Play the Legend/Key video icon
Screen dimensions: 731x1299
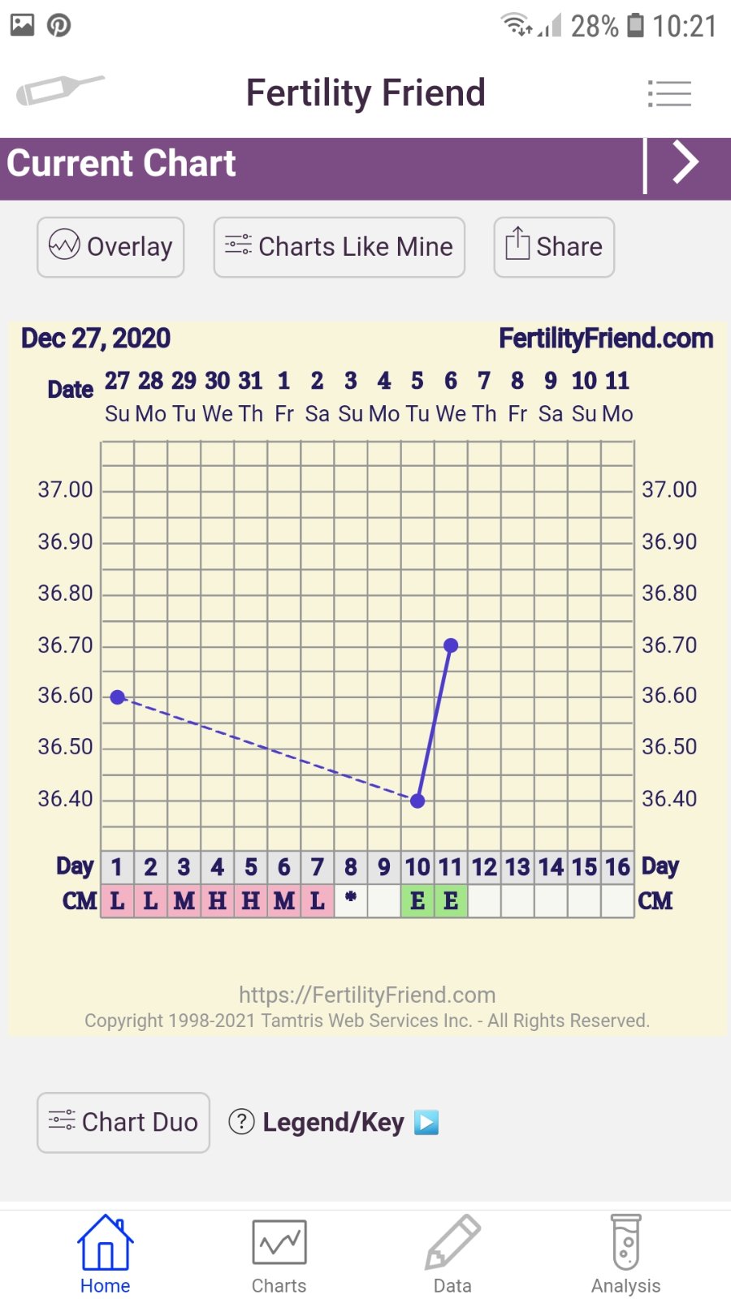pyautogui.click(x=426, y=1122)
